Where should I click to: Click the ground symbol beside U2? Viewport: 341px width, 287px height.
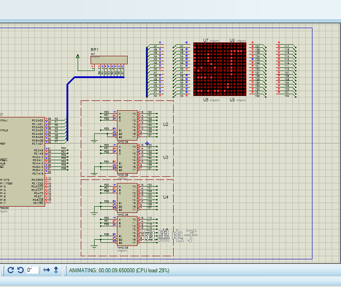click(x=94, y=142)
